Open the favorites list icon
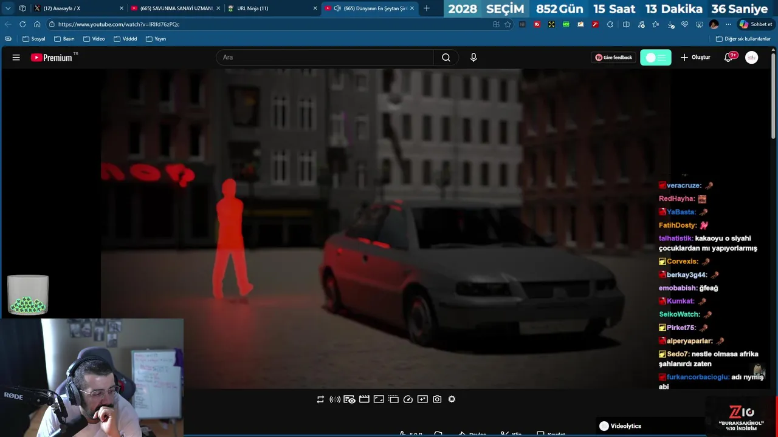This screenshot has width=778, height=437. (655, 24)
